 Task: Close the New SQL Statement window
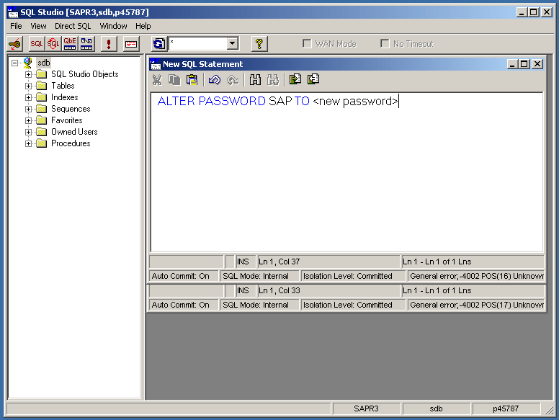(x=537, y=64)
